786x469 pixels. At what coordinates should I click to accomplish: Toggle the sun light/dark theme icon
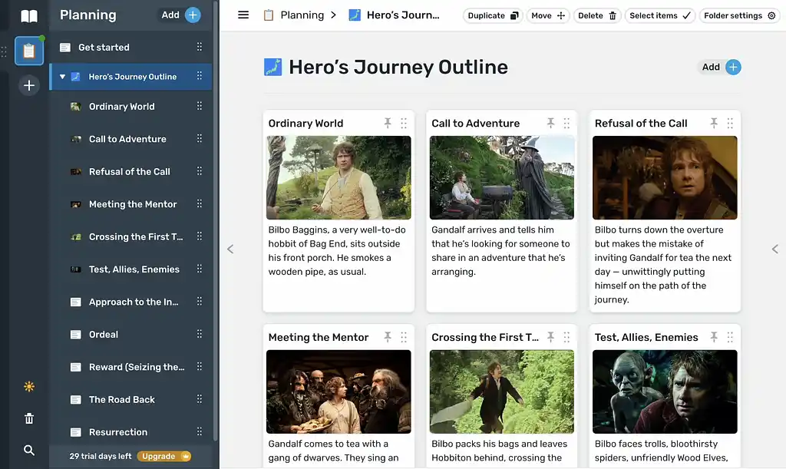(29, 387)
